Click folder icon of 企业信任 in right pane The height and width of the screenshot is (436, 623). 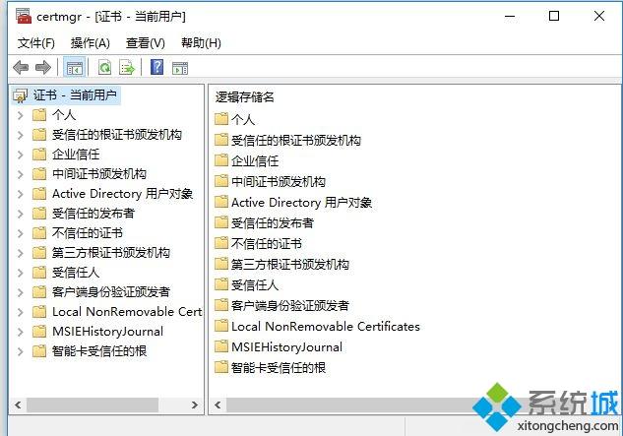click(221, 160)
